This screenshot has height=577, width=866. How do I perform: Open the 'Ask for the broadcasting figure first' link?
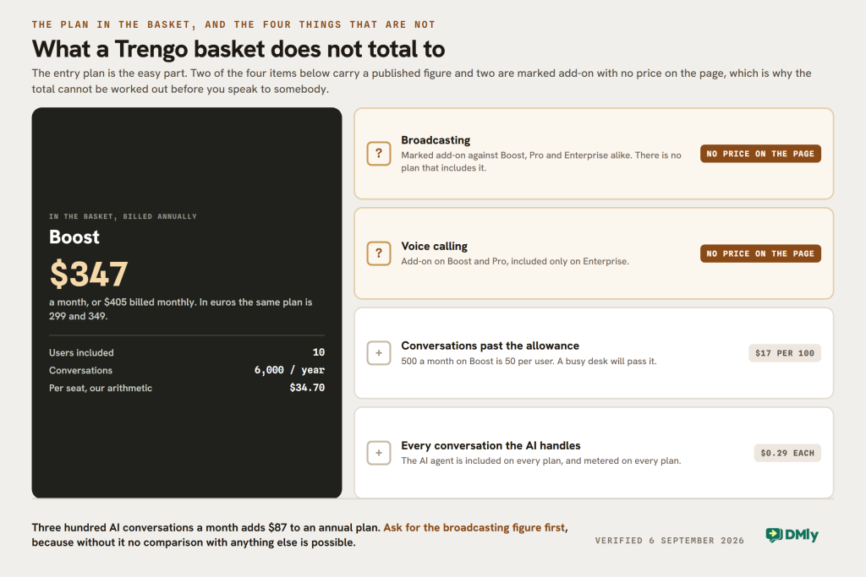(474, 527)
